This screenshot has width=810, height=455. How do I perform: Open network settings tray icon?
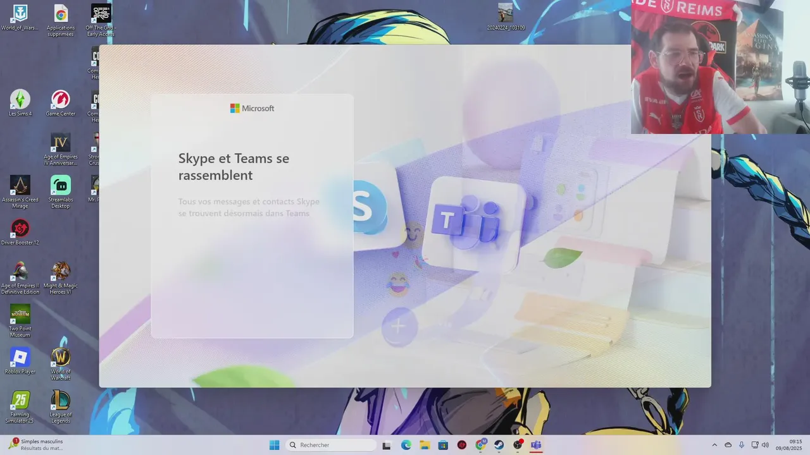(756, 445)
